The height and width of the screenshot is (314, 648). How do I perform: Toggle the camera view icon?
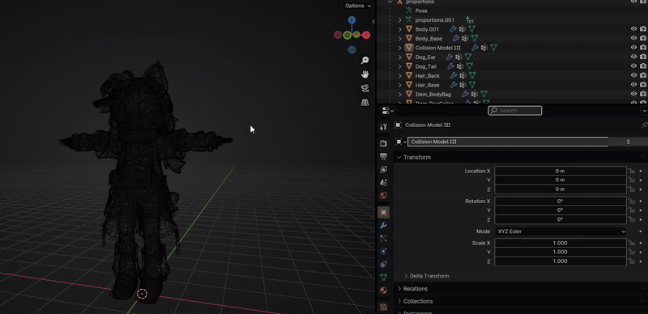click(365, 88)
